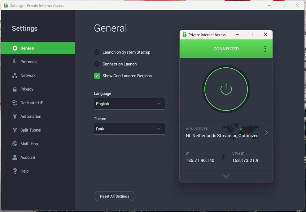Open the Account settings tab

[x=38, y=157]
